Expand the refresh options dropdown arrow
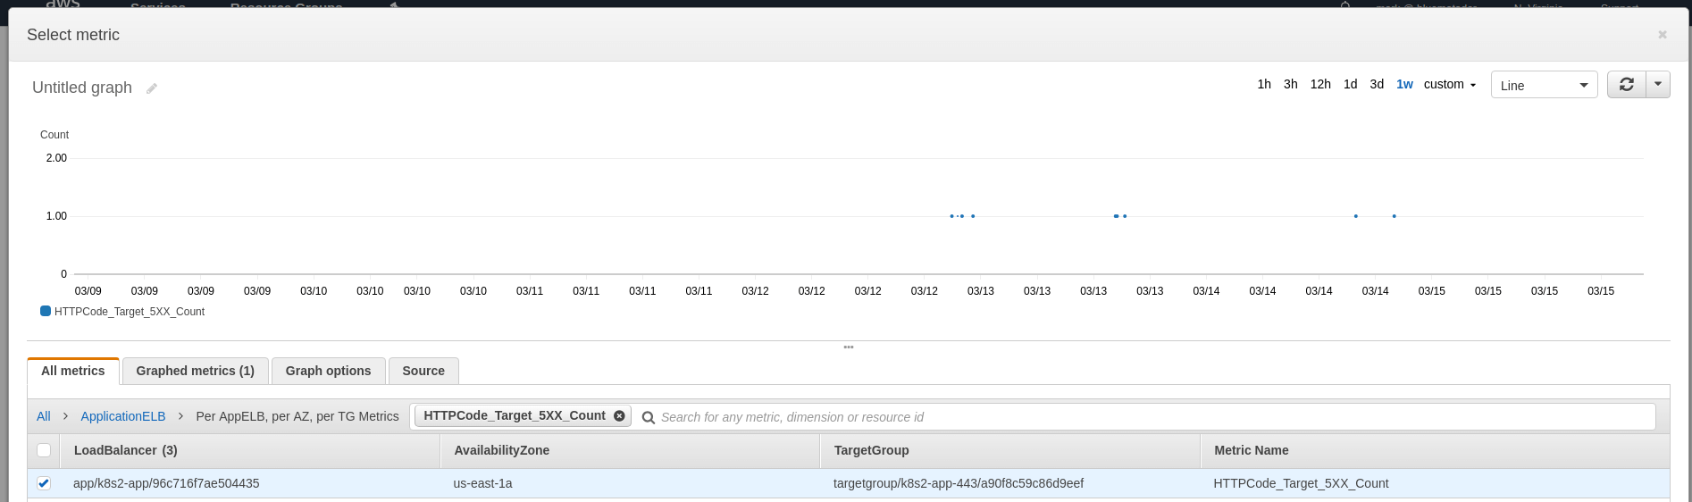The width and height of the screenshot is (1692, 502). [x=1658, y=84]
